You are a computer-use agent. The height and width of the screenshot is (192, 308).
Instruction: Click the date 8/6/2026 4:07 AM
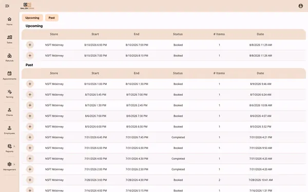coord(261,116)
